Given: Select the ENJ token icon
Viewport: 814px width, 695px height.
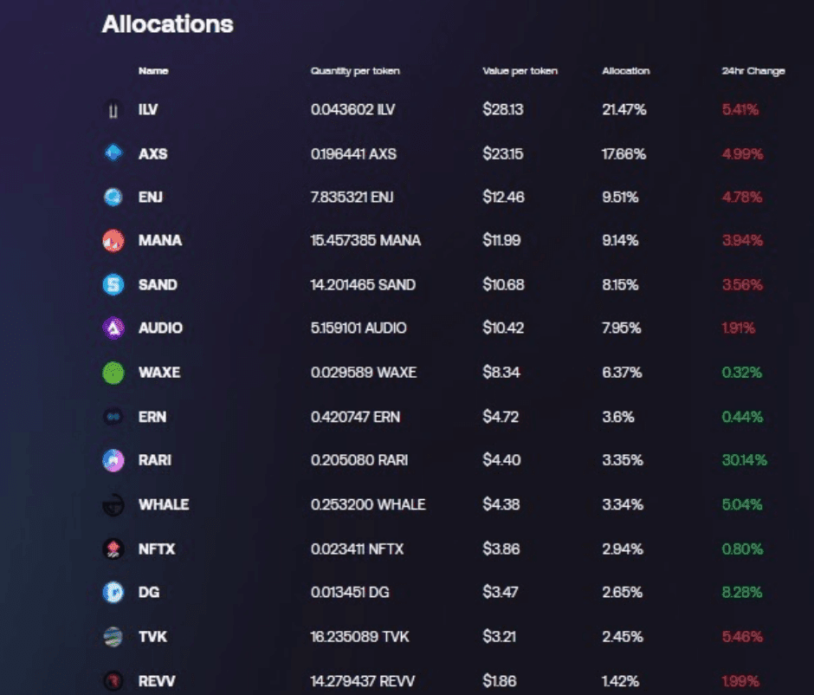Looking at the screenshot, I should coord(113,197).
